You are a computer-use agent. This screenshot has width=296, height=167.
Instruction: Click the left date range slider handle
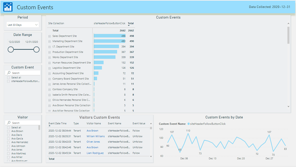11,50
